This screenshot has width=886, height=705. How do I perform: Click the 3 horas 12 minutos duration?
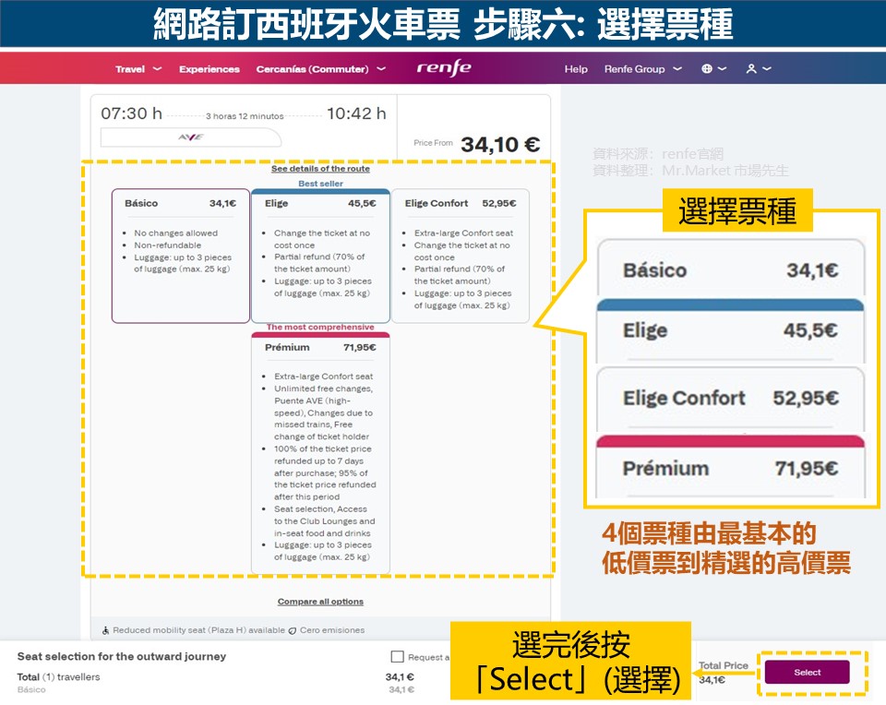(245, 116)
